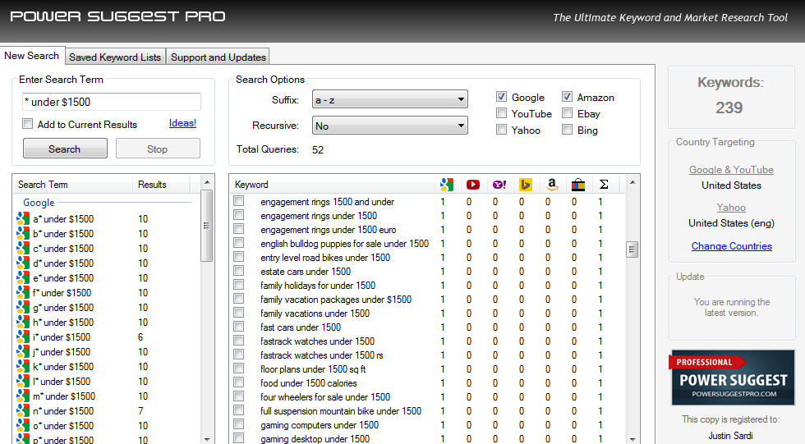This screenshot has height=444, width=805.
Task: Select Google icon beside l* under $1500
Action: [23, 382]
